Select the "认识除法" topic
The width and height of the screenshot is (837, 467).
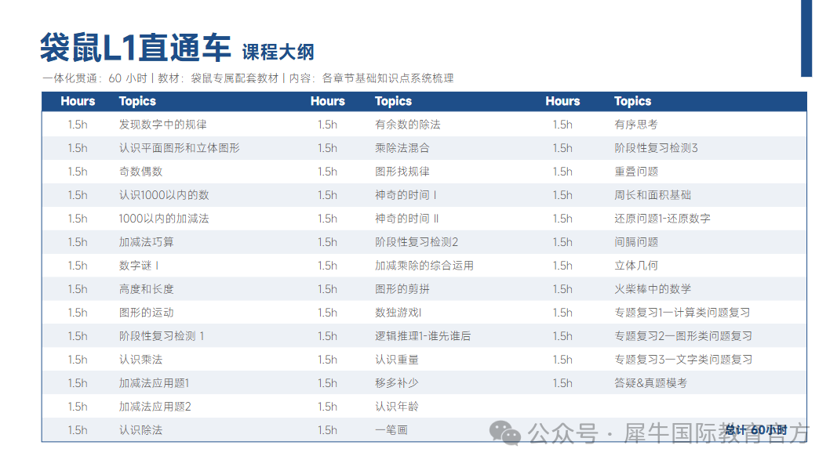point(141,429)
